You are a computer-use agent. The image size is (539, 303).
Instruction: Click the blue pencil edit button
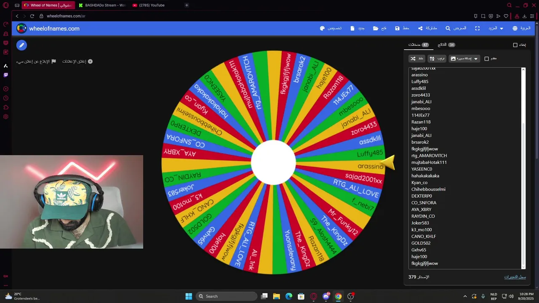(21, 45)
